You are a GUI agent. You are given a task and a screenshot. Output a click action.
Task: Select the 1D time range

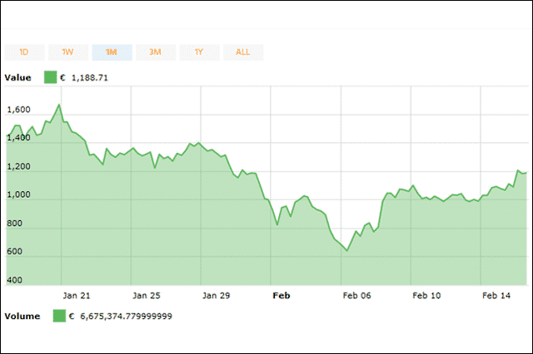click(24, 52)
